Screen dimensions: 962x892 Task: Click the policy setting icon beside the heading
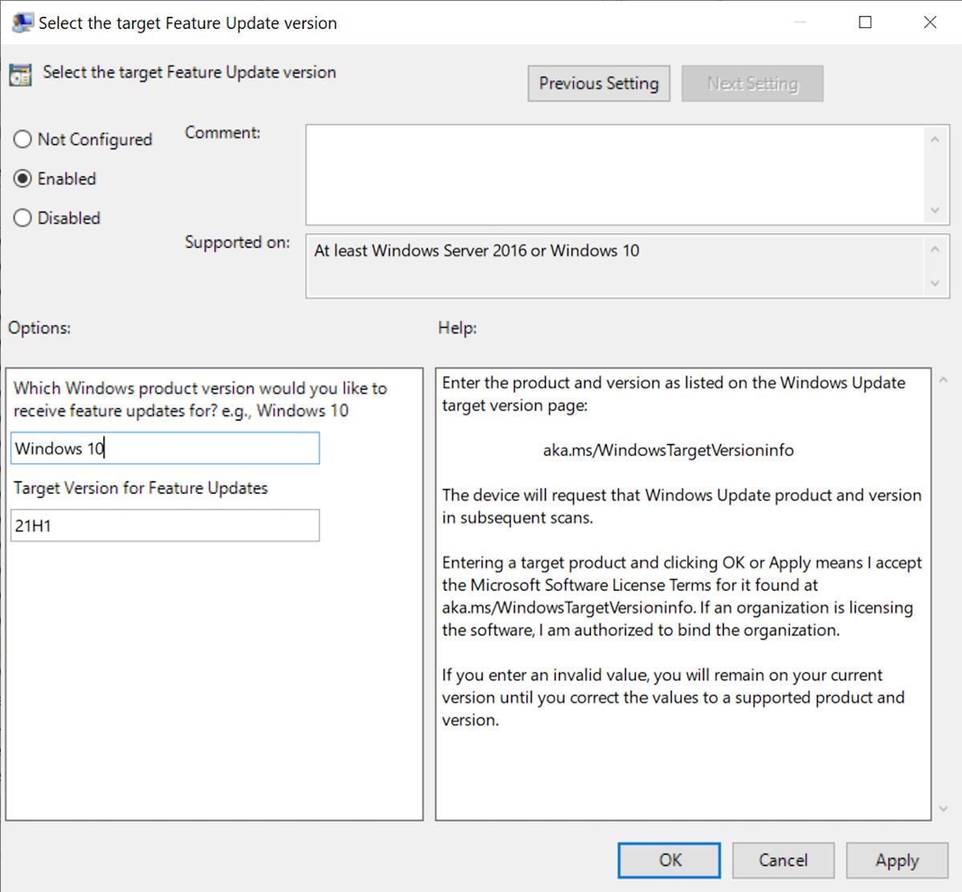(x=19, y=72)
